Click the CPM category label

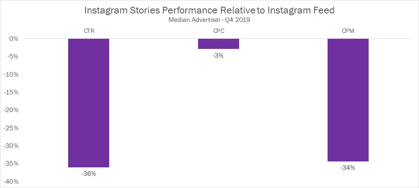tap(348, 30)
